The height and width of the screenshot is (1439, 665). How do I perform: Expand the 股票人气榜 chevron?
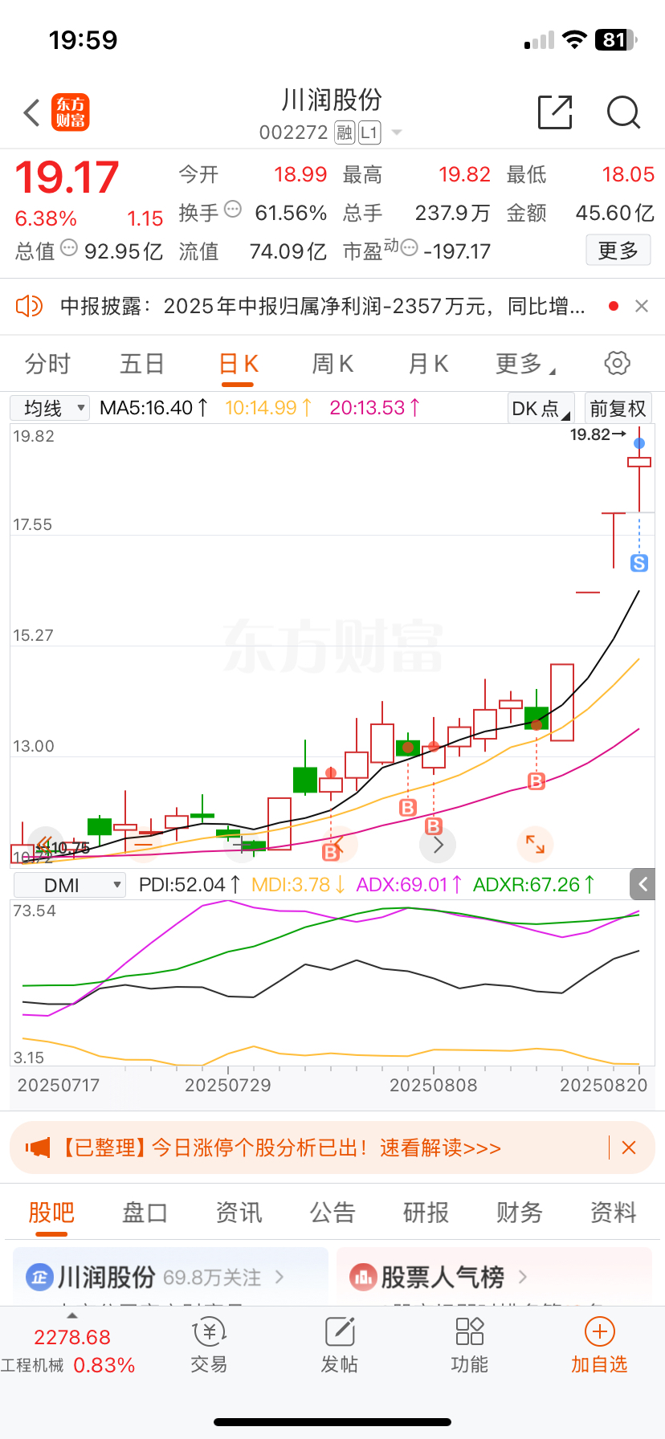click(x=523, y=1276)
